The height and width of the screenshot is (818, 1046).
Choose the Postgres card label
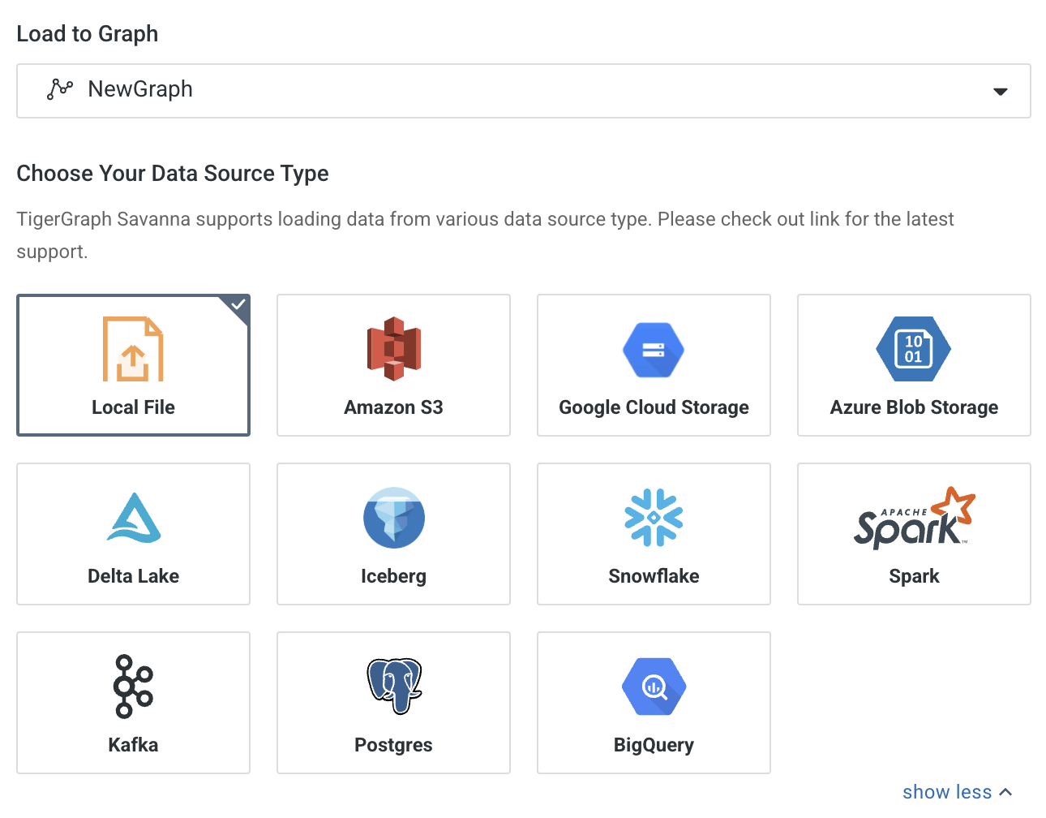click(393, 745)
